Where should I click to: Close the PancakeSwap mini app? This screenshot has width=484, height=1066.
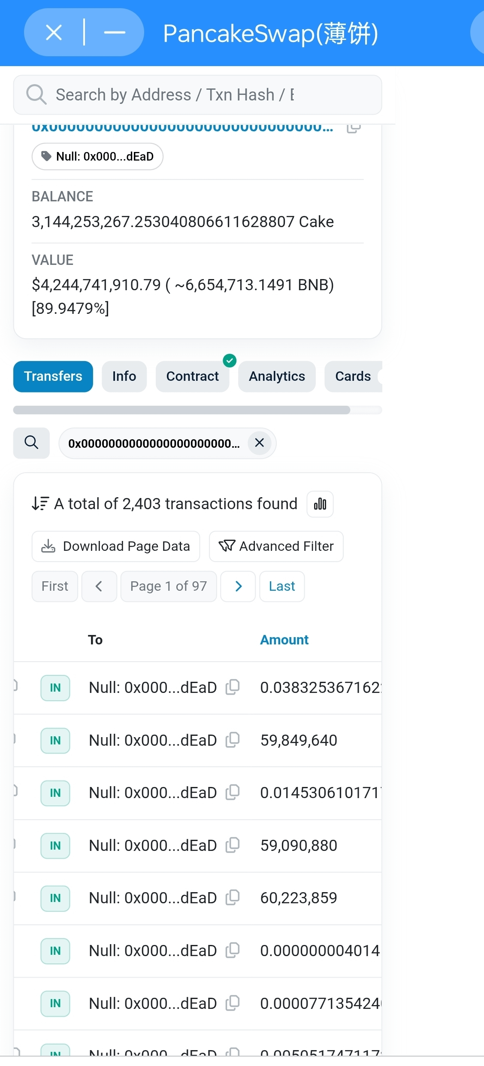pos(54,33)
